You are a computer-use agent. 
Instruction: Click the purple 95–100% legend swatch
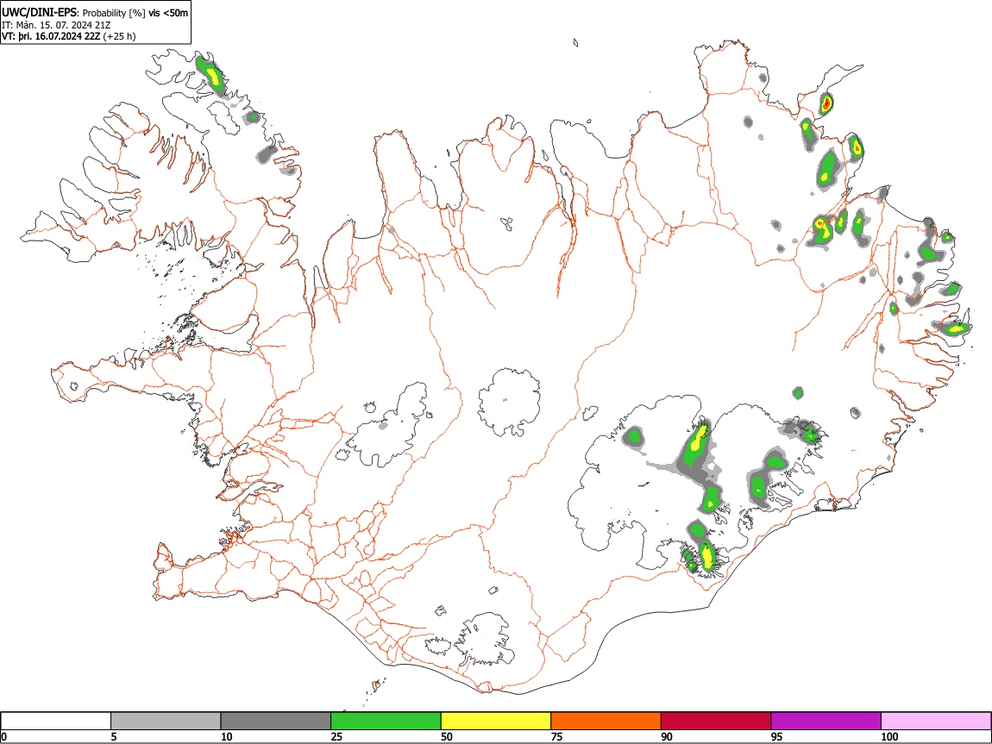tap(826, 722)
